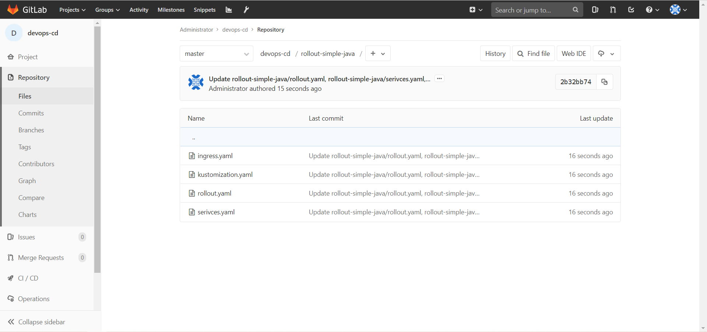Open the Activity menu item

(x=139, y=10)
